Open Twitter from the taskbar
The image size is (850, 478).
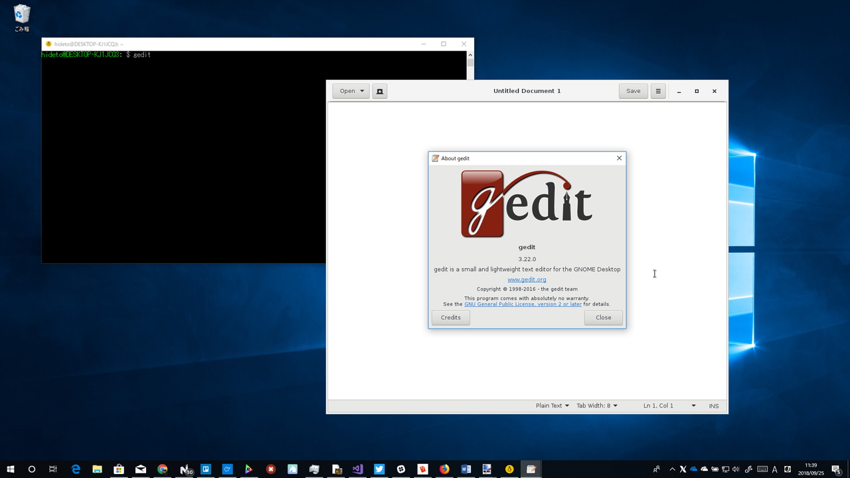pyautogui.click(x=379, y=469)
